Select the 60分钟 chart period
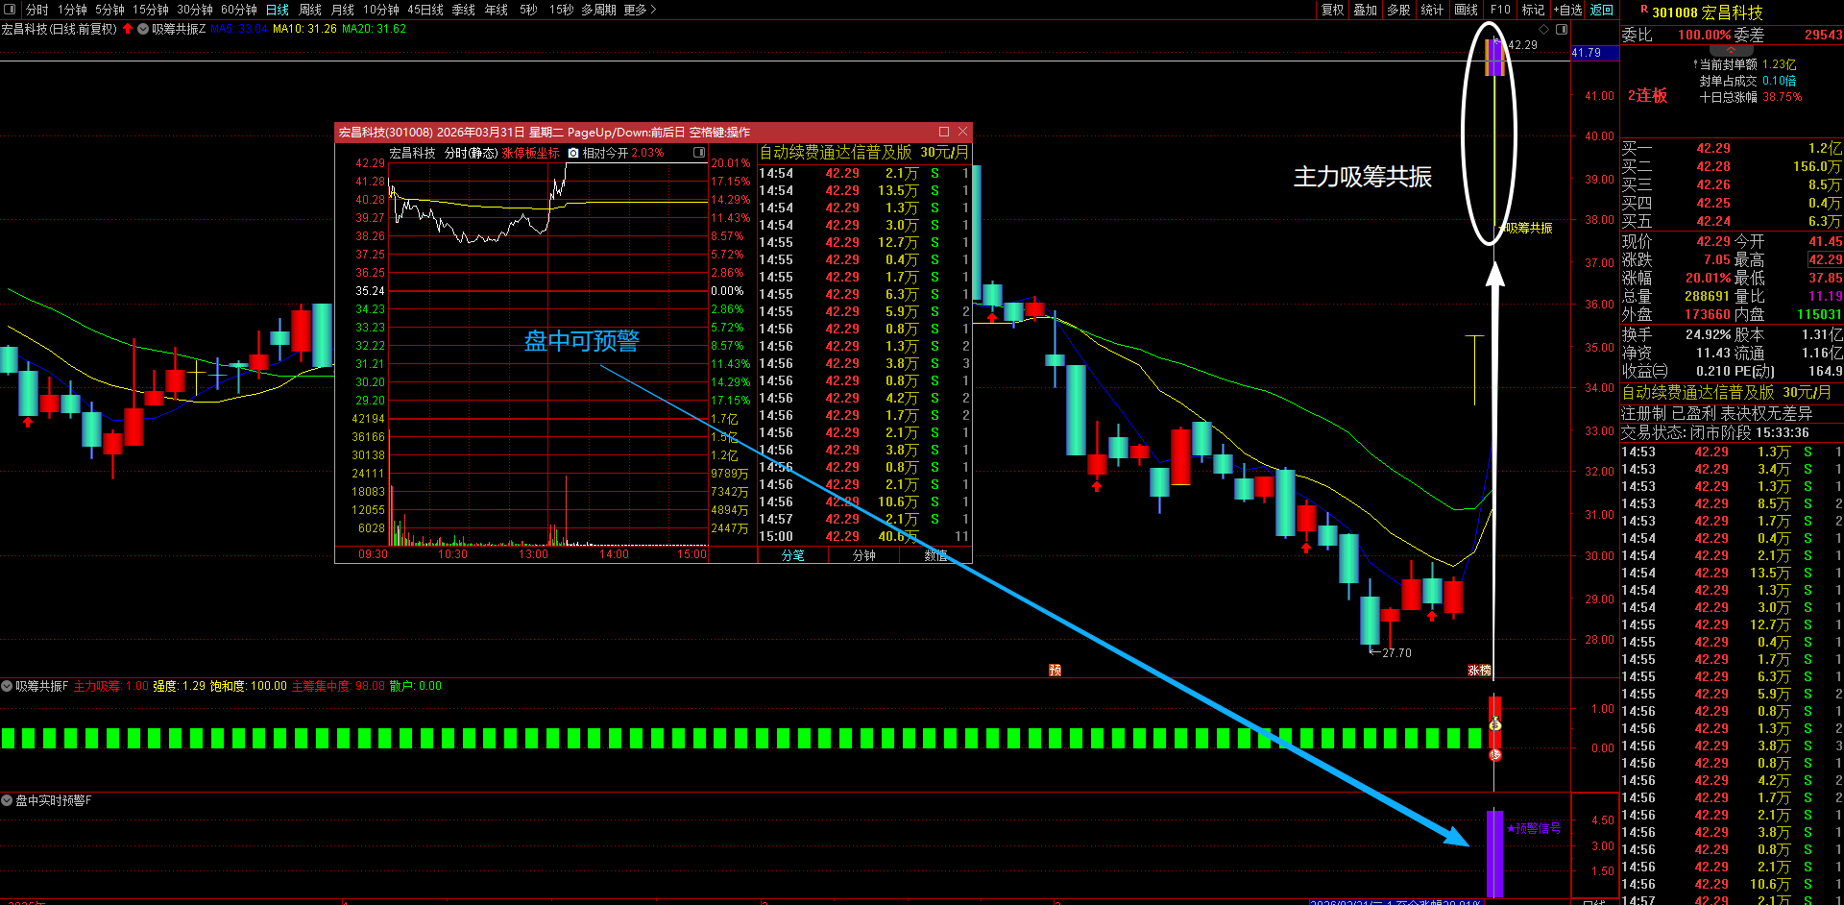 click(239, 10)
